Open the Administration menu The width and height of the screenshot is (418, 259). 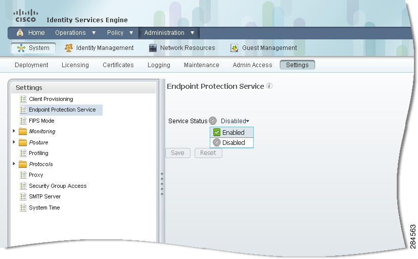point(164,33)
